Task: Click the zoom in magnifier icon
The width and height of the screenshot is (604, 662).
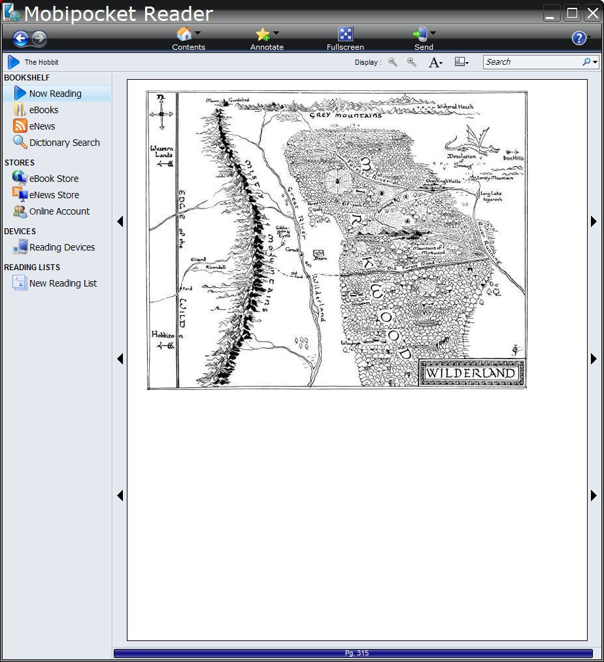Action: [x=412, y=62]
